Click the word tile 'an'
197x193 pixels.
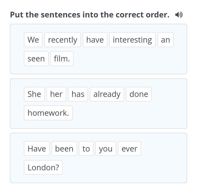pos(165,40)
